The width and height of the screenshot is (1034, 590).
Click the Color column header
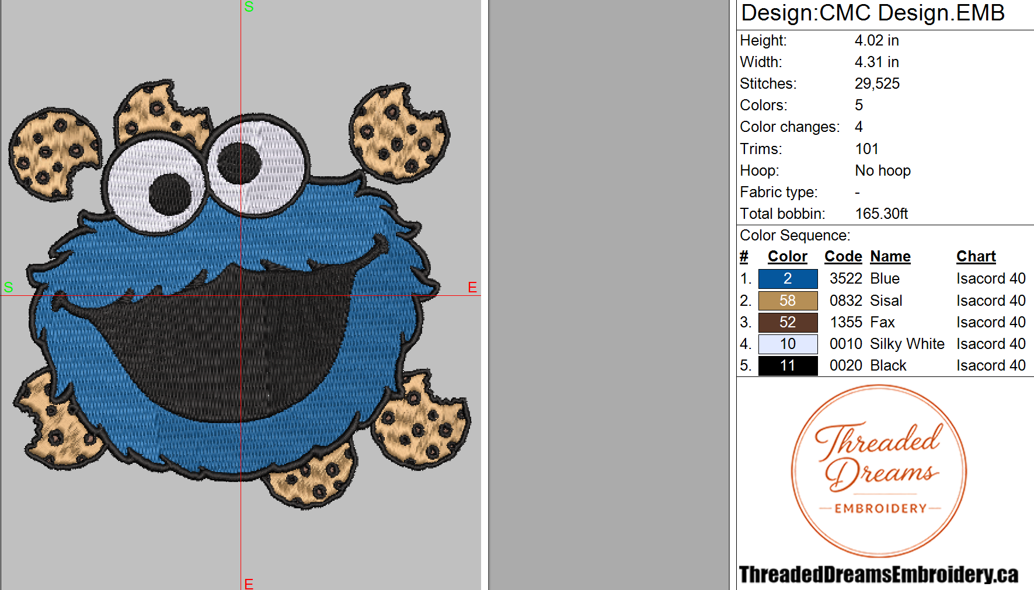click(x=787, y=256)
